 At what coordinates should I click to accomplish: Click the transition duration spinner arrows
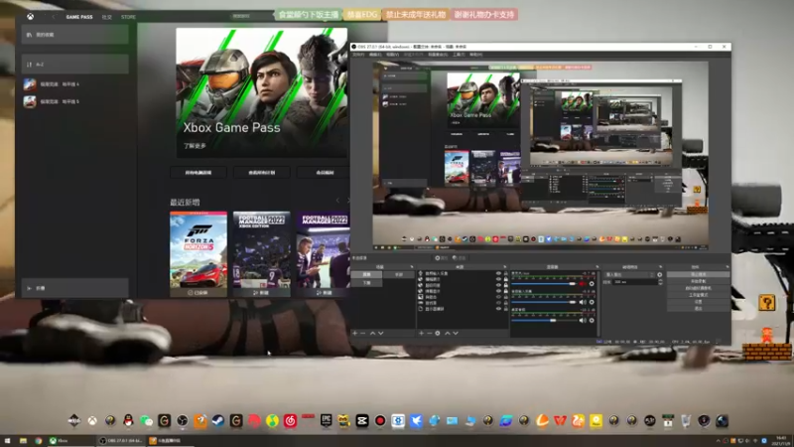pos(660,282)
